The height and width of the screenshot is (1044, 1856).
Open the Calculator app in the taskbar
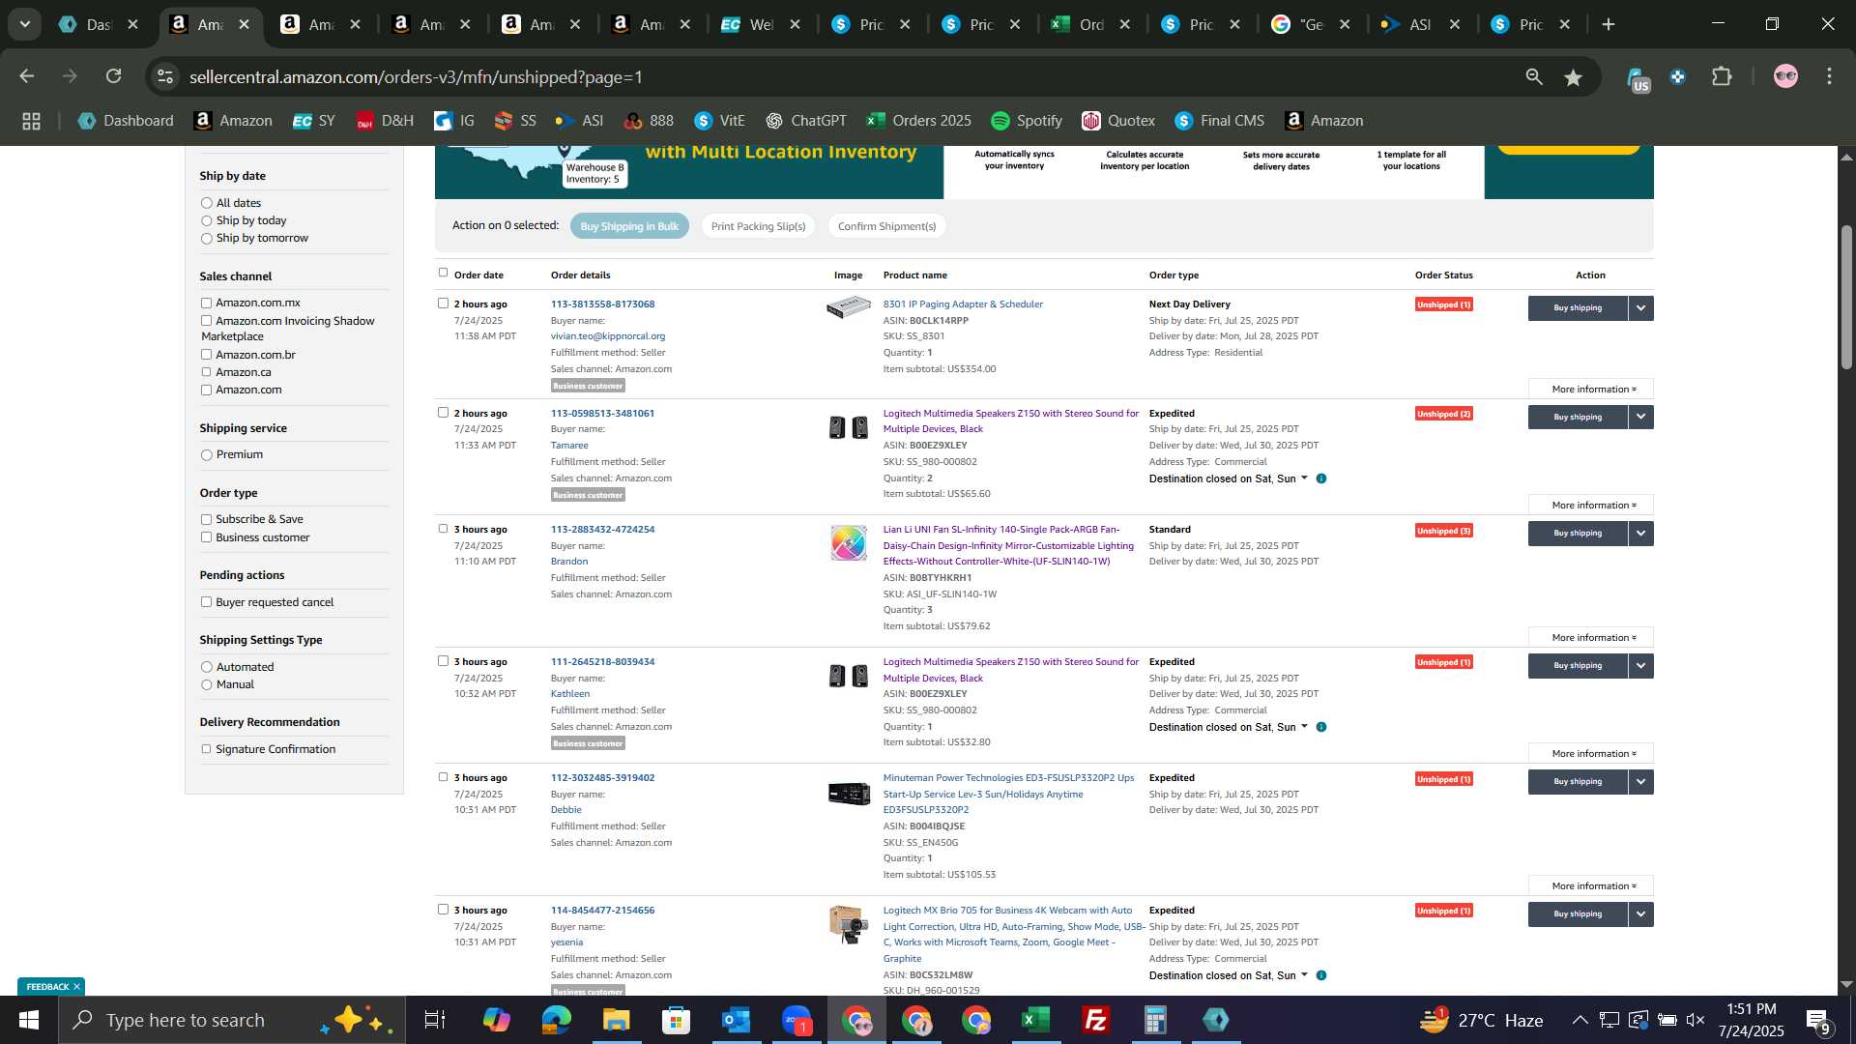1155,1020
